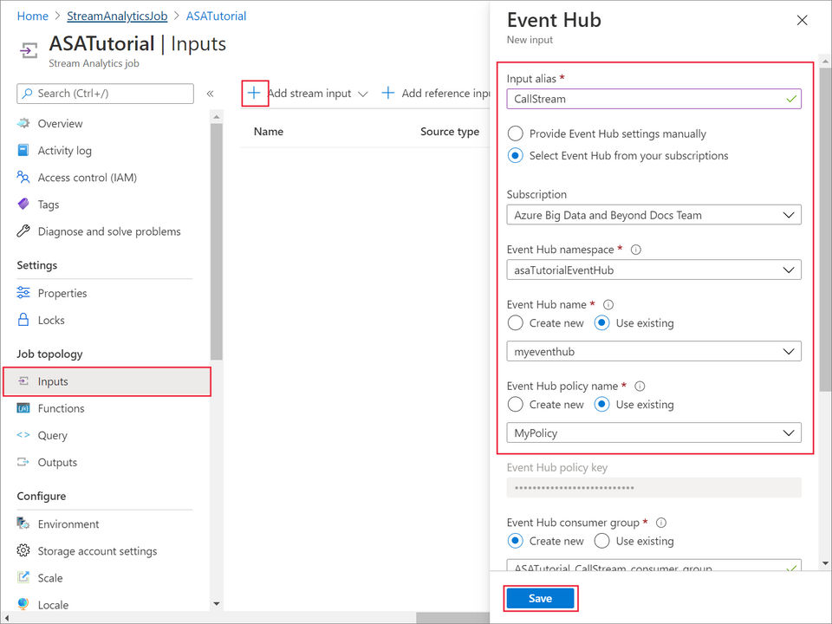This screenshot has height=624, width=832.
Task: Collapse the sidebar with the double-chevron icon
Action: coord(210,94)
